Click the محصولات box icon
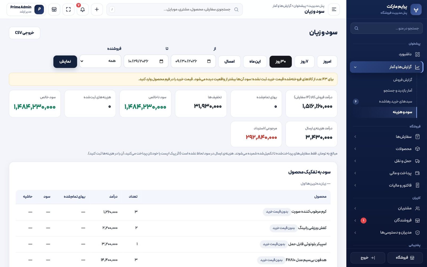This screenshot has height=267, width=427. tap(417, 149)
